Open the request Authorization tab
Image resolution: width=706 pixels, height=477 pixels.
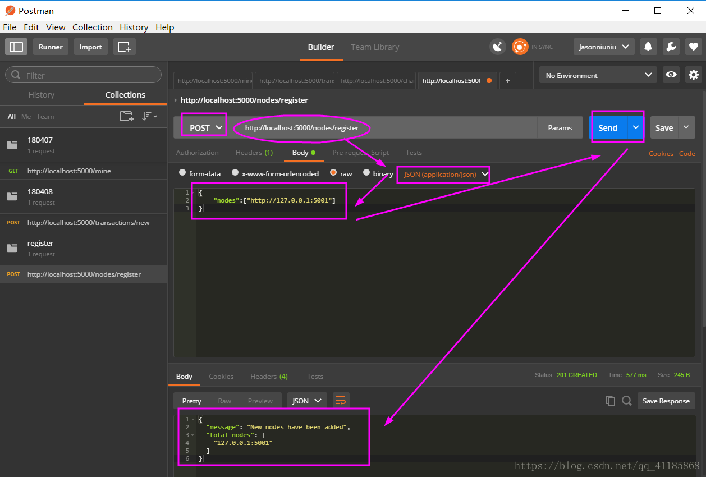pyautogui.click(x=198, y=153)
